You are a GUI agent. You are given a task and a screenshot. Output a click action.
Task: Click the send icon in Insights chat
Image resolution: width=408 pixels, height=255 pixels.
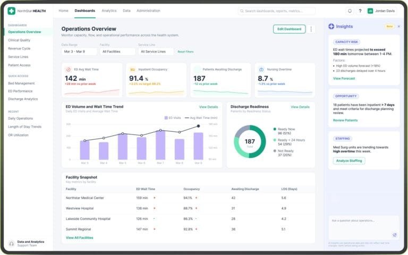(x=394, y=235)
